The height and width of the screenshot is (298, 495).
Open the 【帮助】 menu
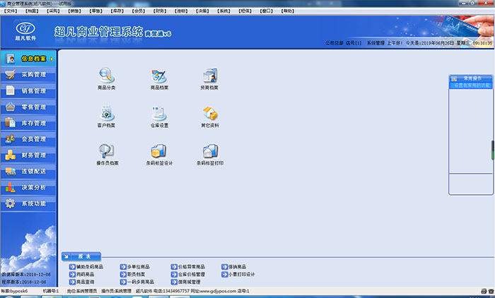coord(288,11)
